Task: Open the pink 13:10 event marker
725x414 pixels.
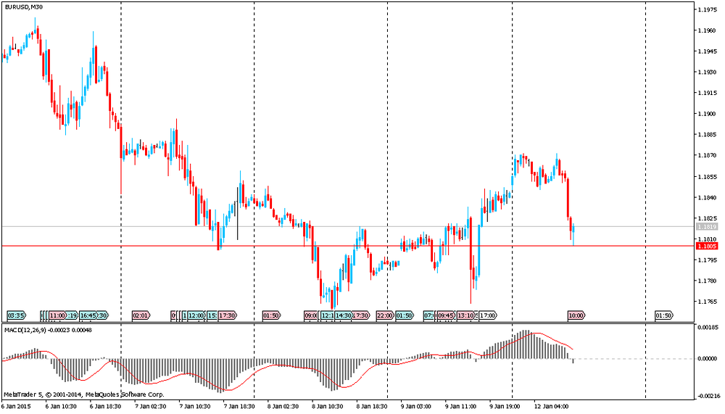Action: (x=465, y=316)
